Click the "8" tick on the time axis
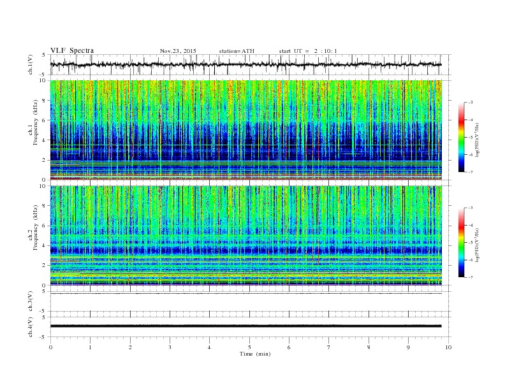This screenshot has height=390, width=505. click(369, 347)
